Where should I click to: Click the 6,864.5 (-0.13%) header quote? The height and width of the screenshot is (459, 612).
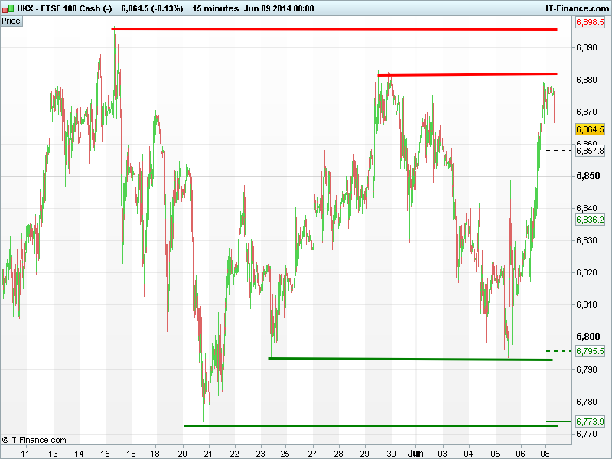click(x=151, y=8)
